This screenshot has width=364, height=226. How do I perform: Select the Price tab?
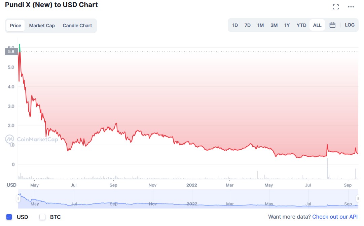15,26
